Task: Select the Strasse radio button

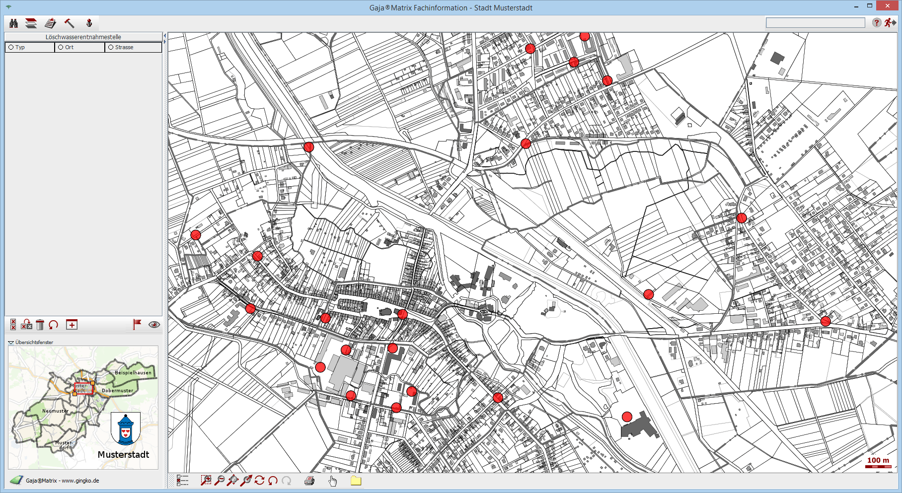Action: (111, 47)
